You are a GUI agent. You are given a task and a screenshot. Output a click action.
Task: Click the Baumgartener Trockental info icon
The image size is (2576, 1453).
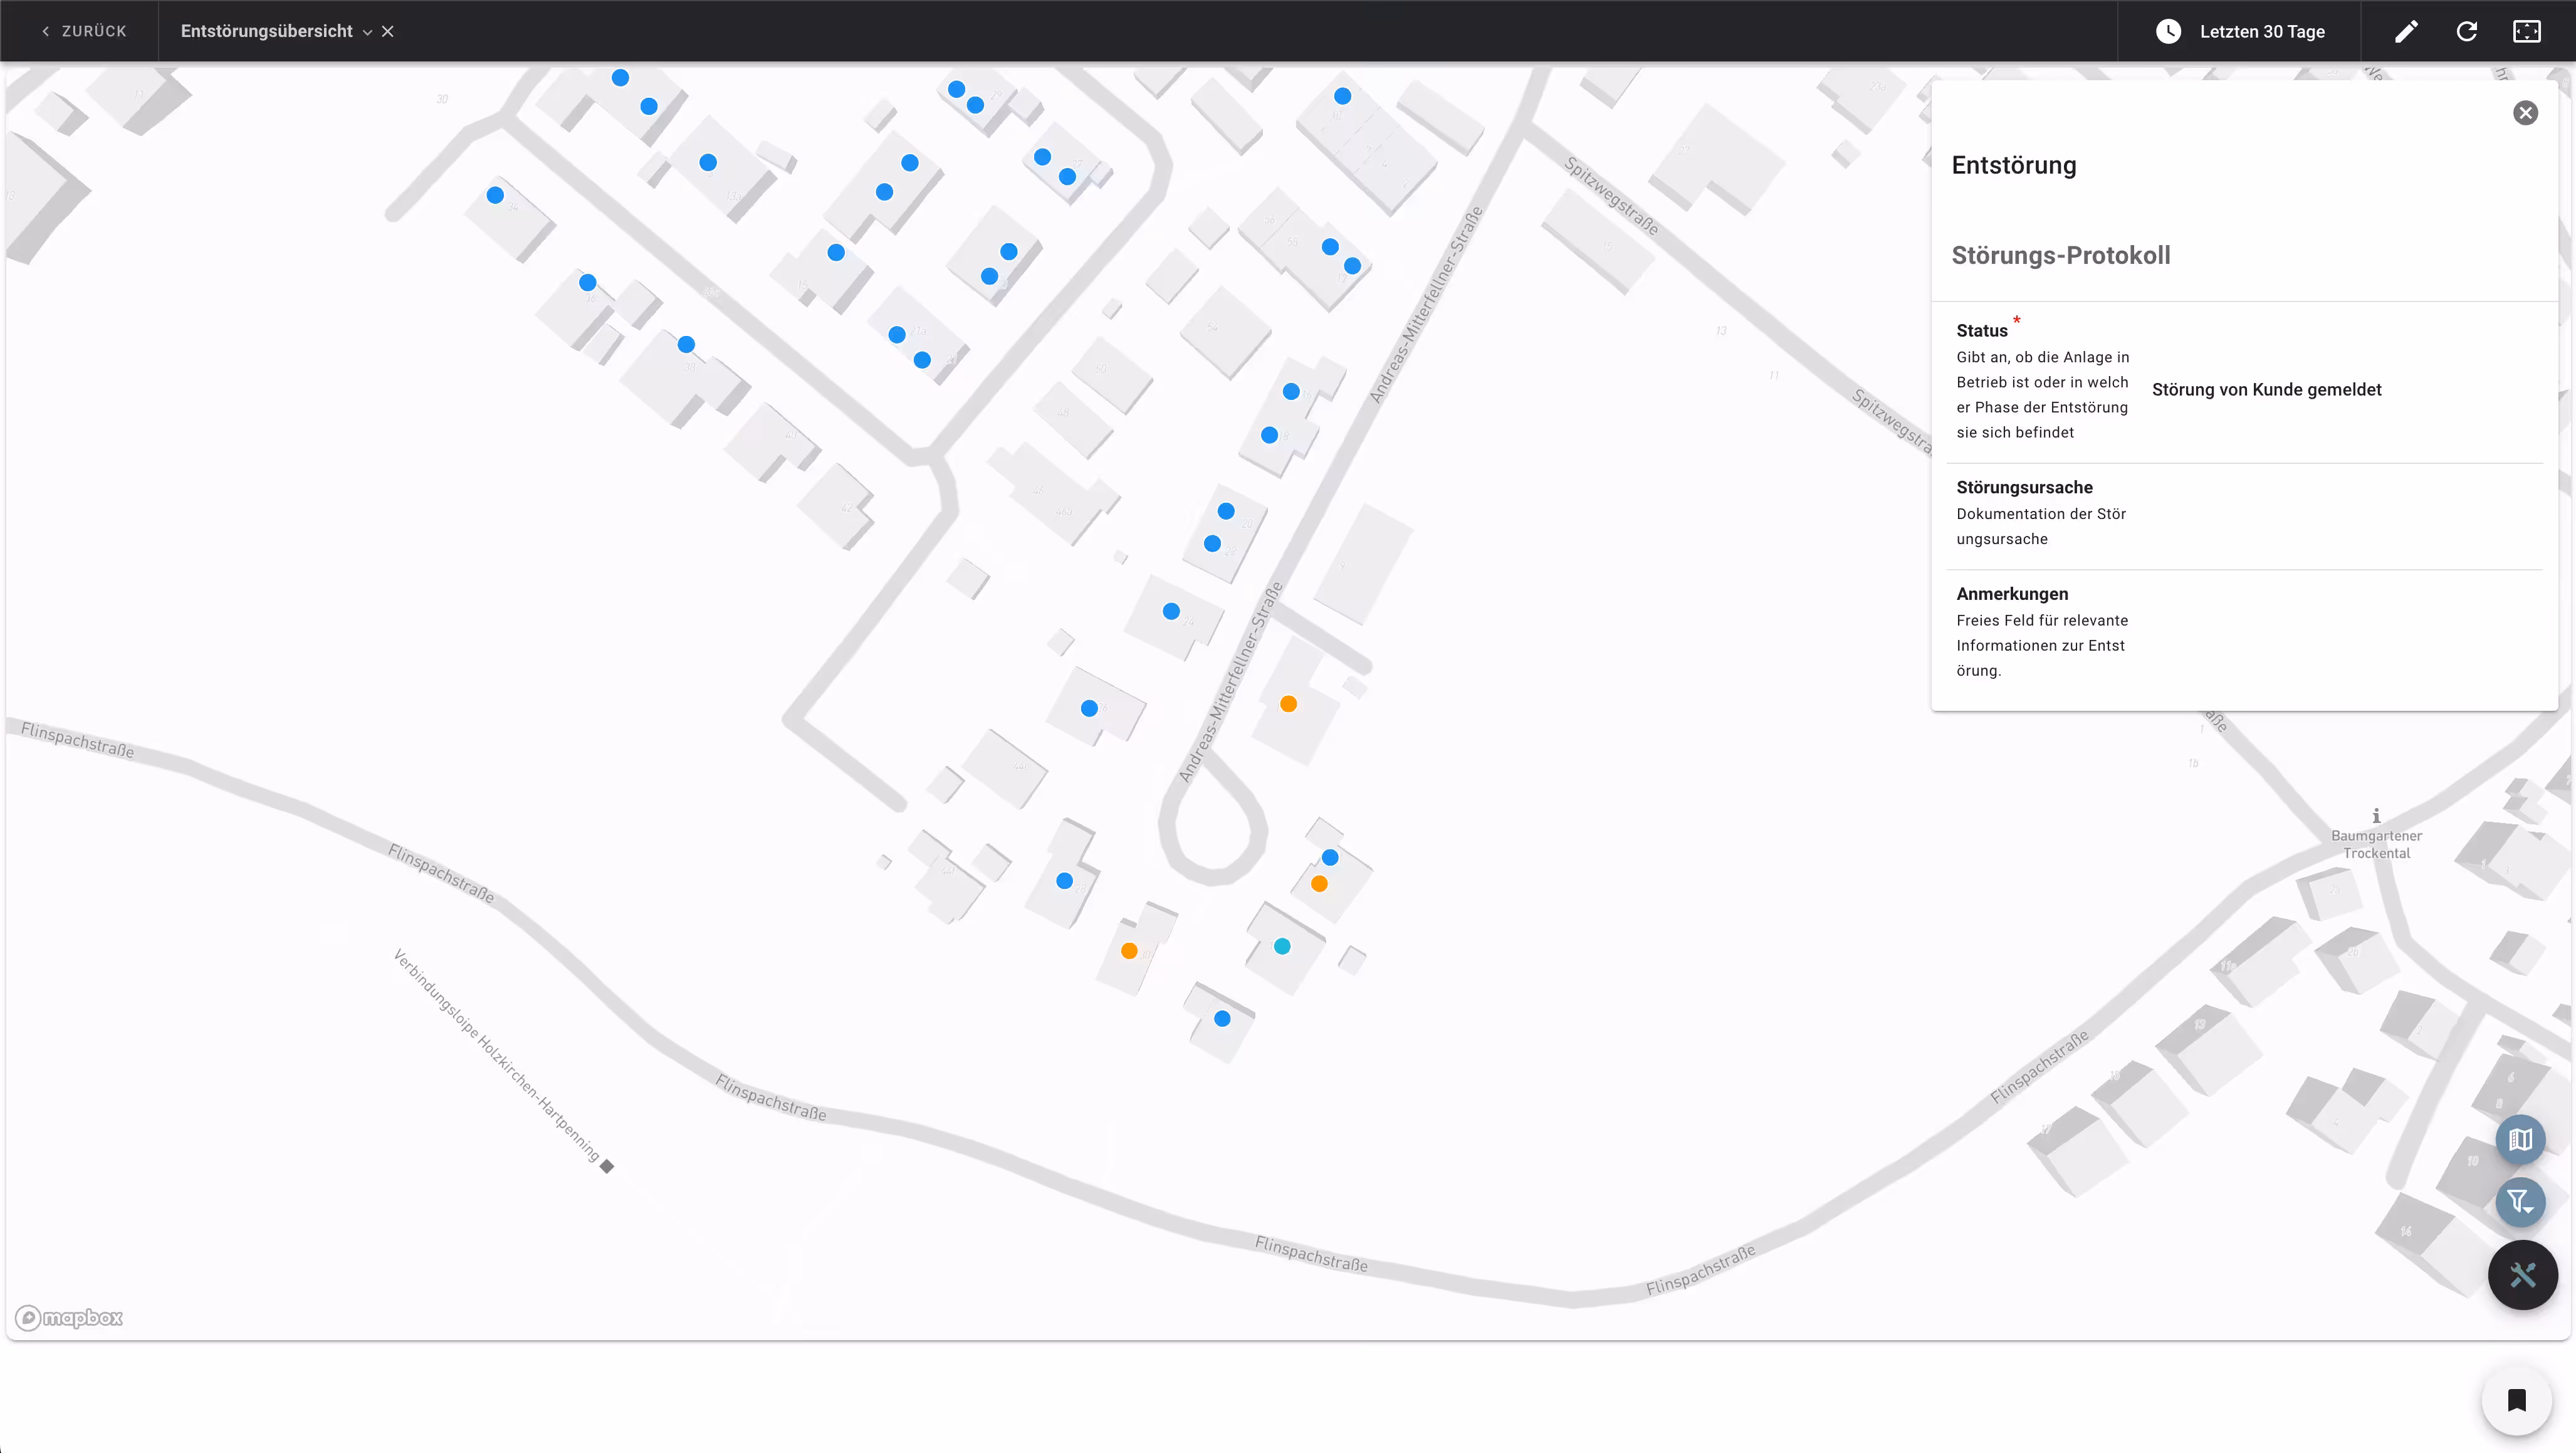tap(2376, 816)
